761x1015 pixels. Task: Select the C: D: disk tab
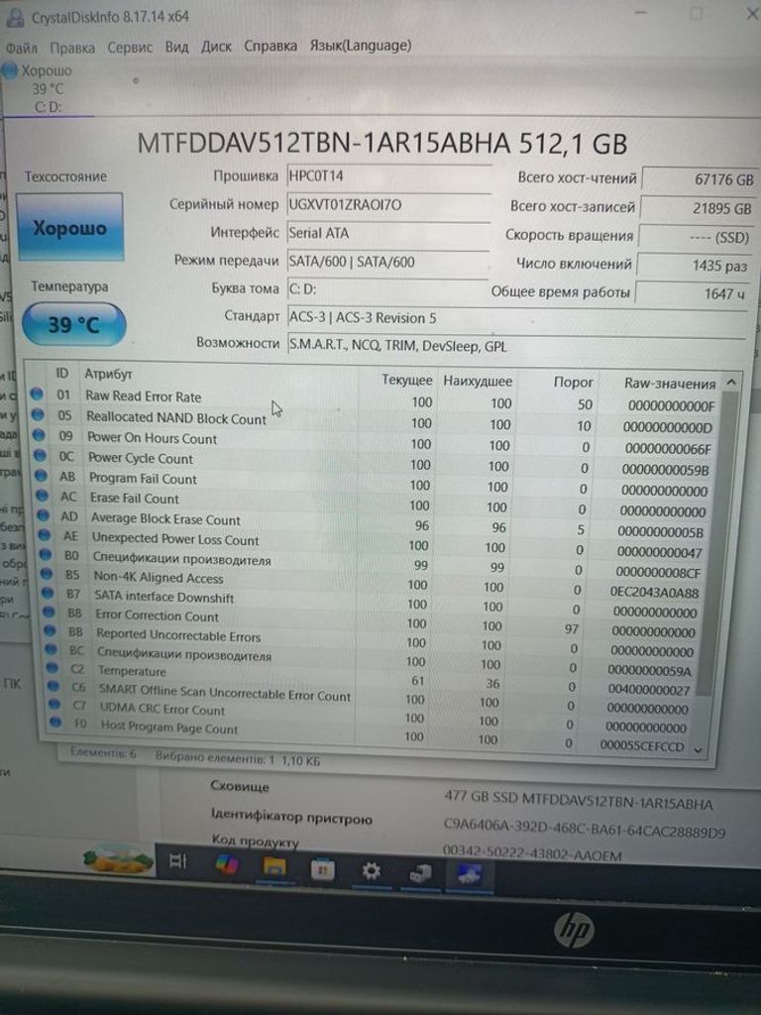pyautogui.click(x=46, y=88)
